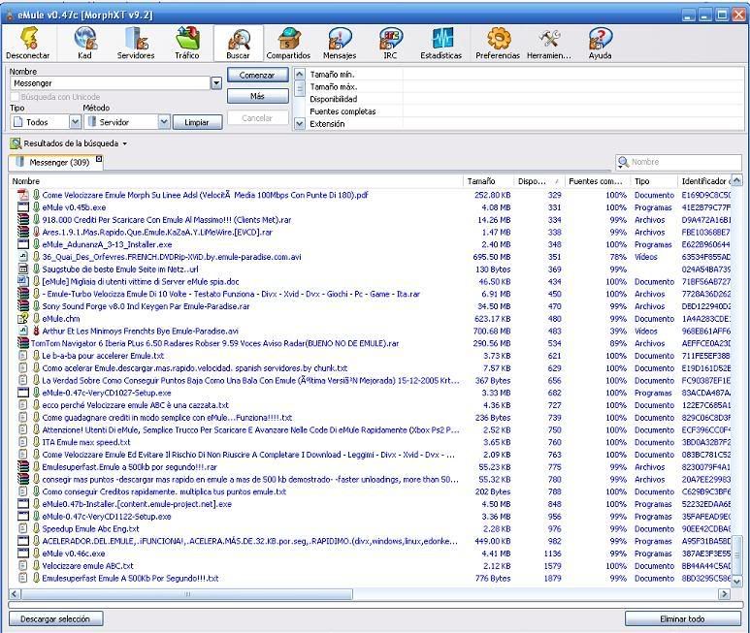
Task: Click the filter options down arrow
Action: pyautogui.click(x=300, y=124)
